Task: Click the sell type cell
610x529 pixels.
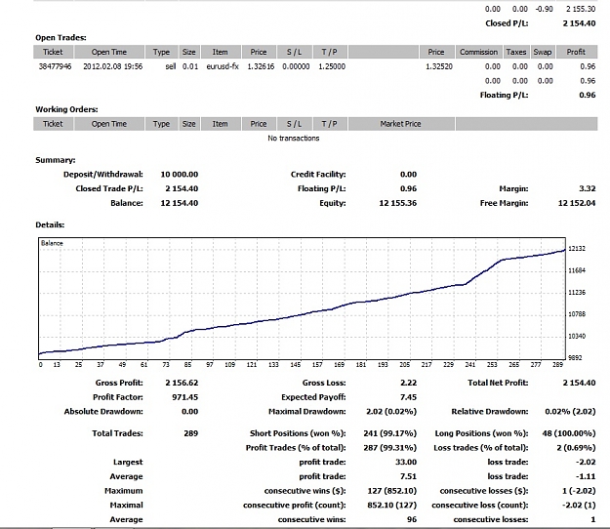Action: pos(171,66)
